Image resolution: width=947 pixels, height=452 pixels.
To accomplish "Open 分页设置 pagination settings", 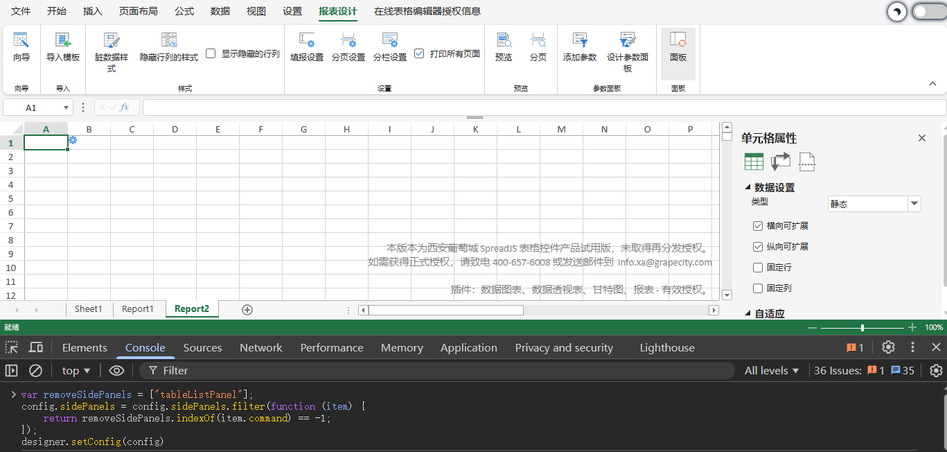I will 348,47.
